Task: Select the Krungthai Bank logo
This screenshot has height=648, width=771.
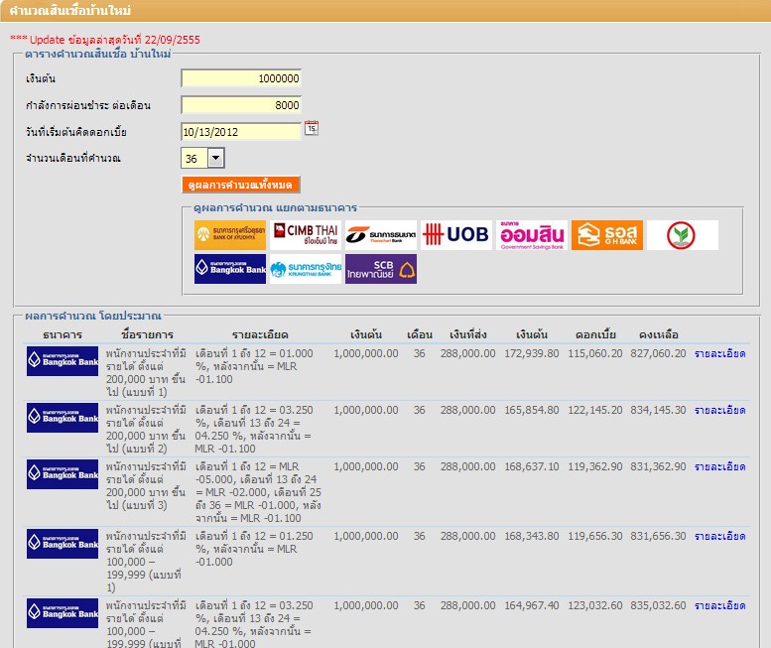Action: 306,269
